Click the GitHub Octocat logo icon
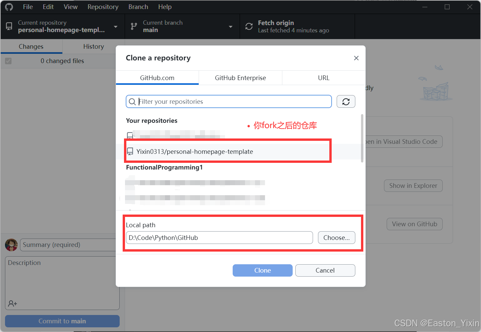The width and height of the screenshot is (481, 332). [x=9, y=7]
